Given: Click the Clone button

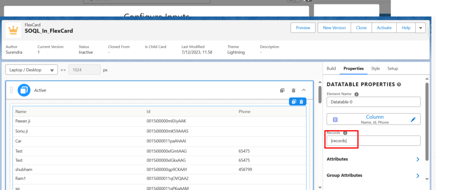Looking at the screenshot, I should click(361, 28).
